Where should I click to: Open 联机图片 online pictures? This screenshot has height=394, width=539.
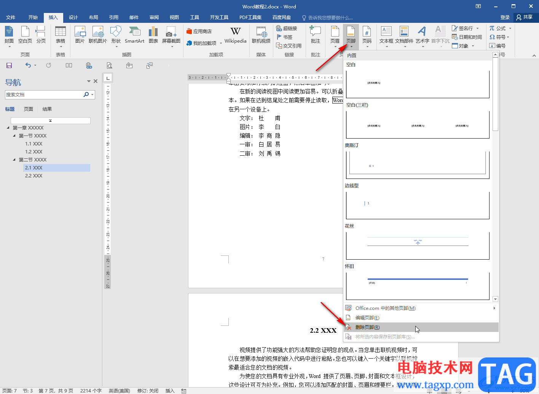pos(98,35)
